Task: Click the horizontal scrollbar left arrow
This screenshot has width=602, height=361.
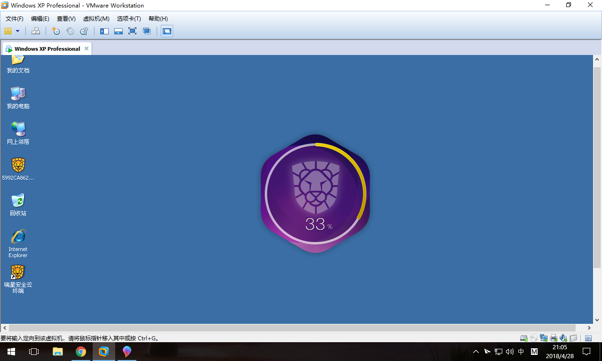Action: click(4, 328)
